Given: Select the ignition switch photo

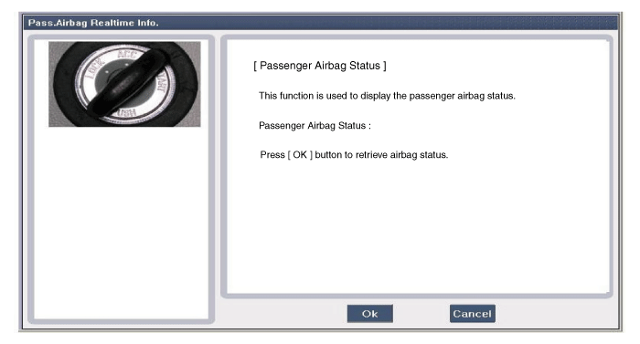Looking at the screenshot, I should [x=124, y=84].
